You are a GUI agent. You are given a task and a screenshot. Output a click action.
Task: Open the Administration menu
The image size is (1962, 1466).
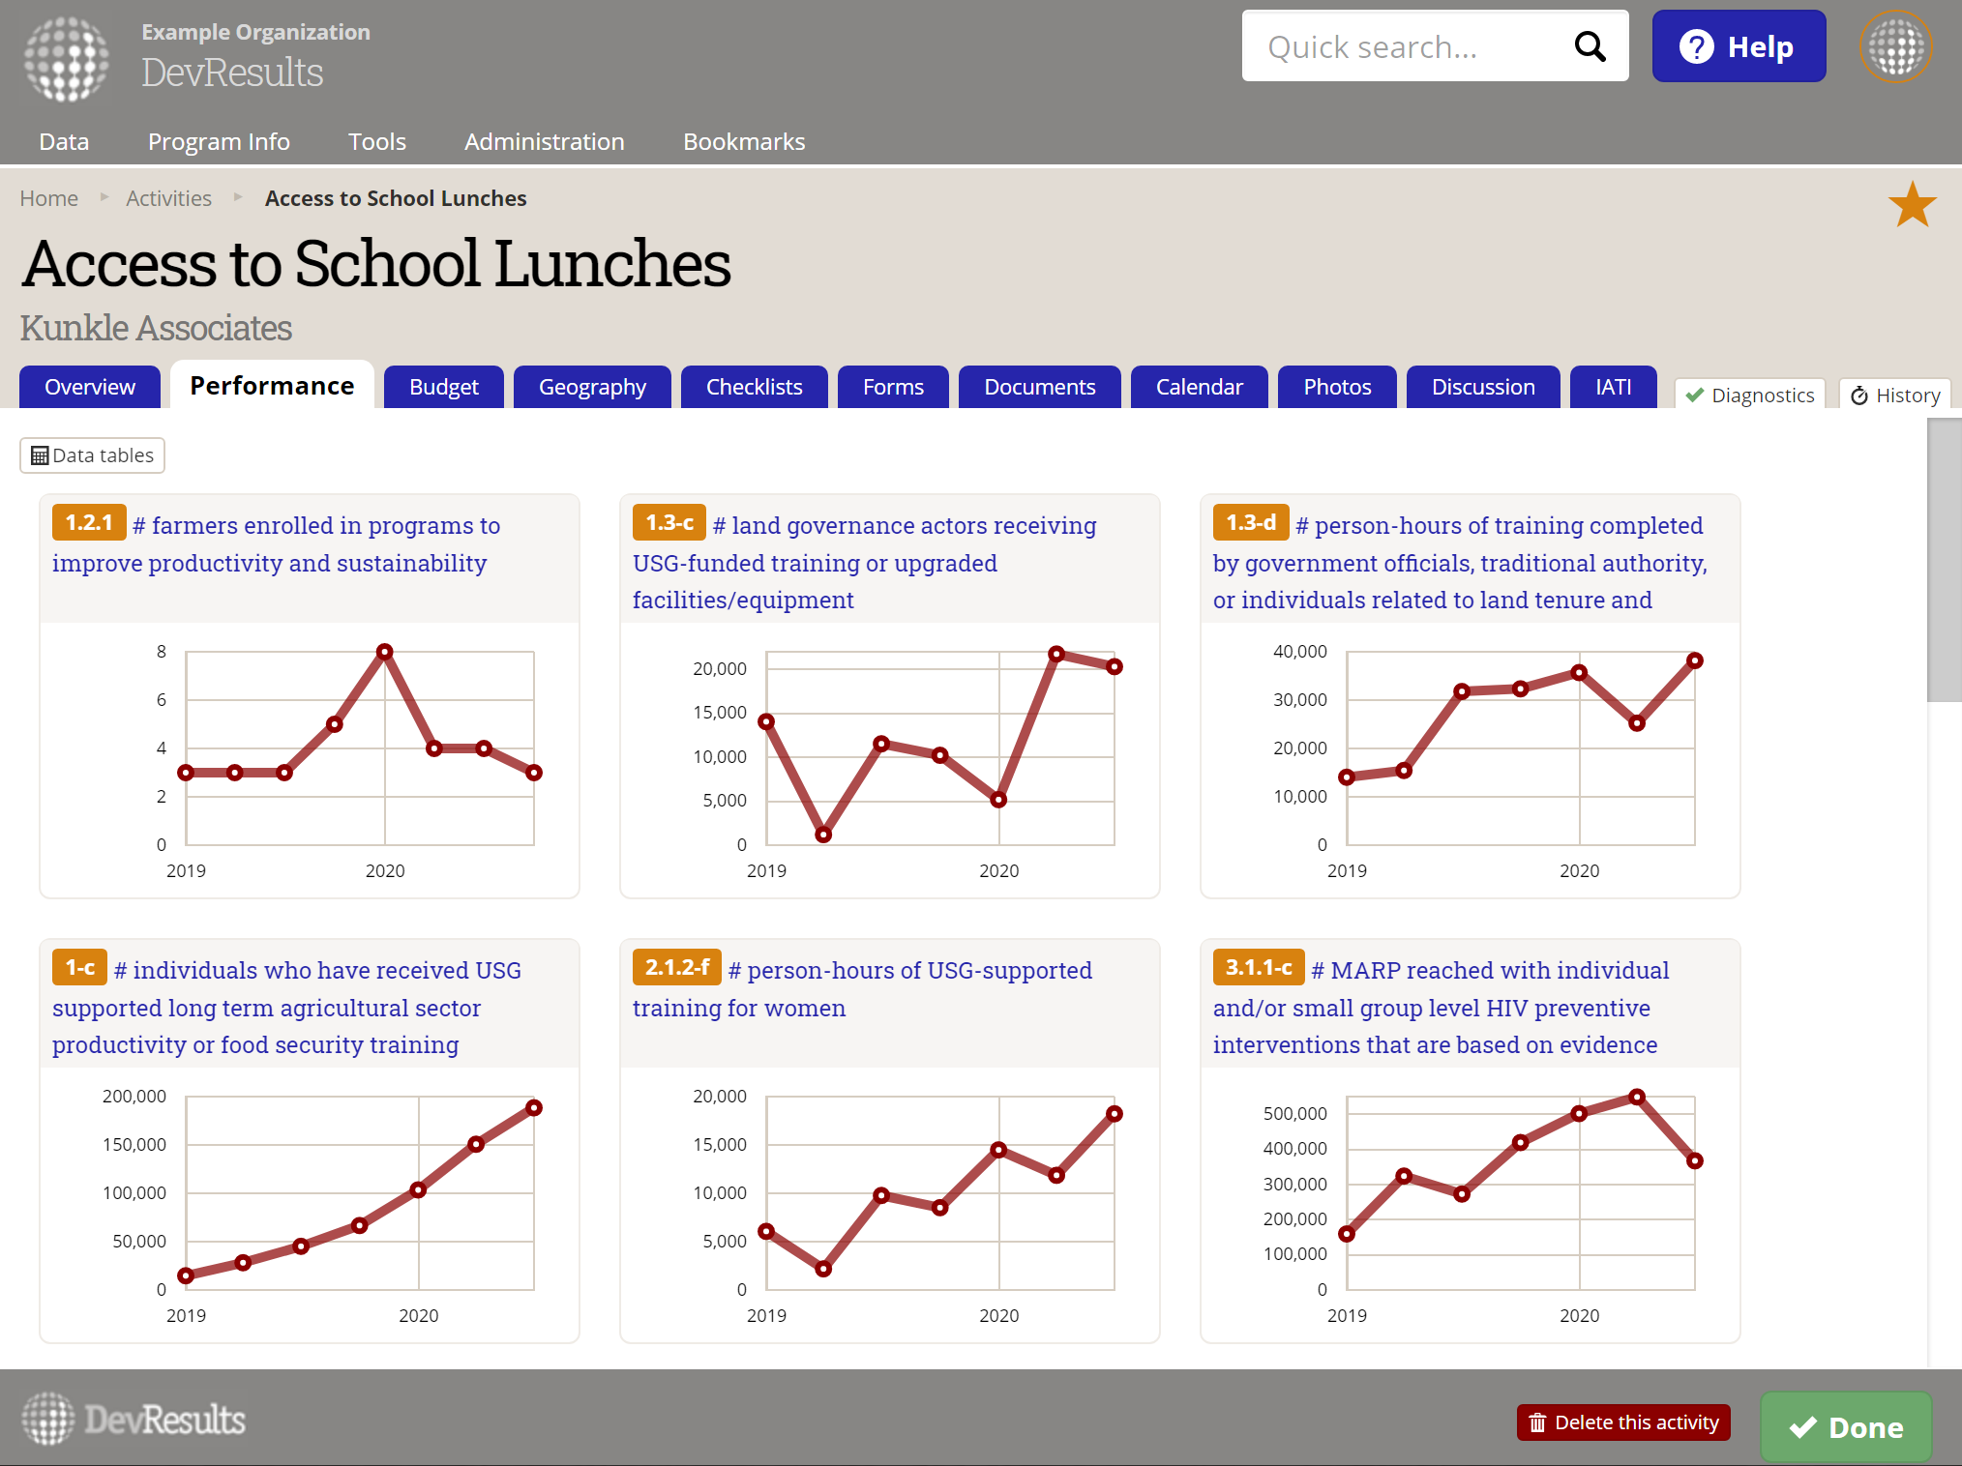(x=544, y=142)
